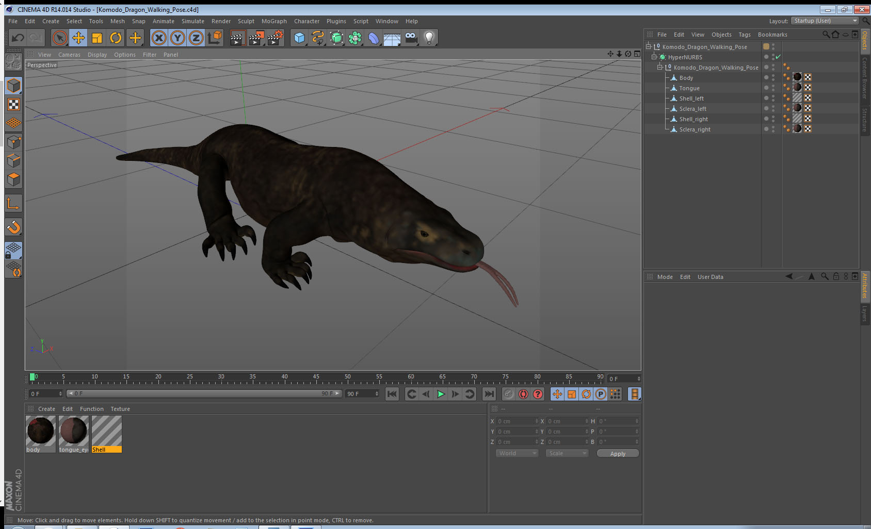This screenshot has height=529, width=871.
Task: Click the Apply button
Action: [x=618, y=454]
